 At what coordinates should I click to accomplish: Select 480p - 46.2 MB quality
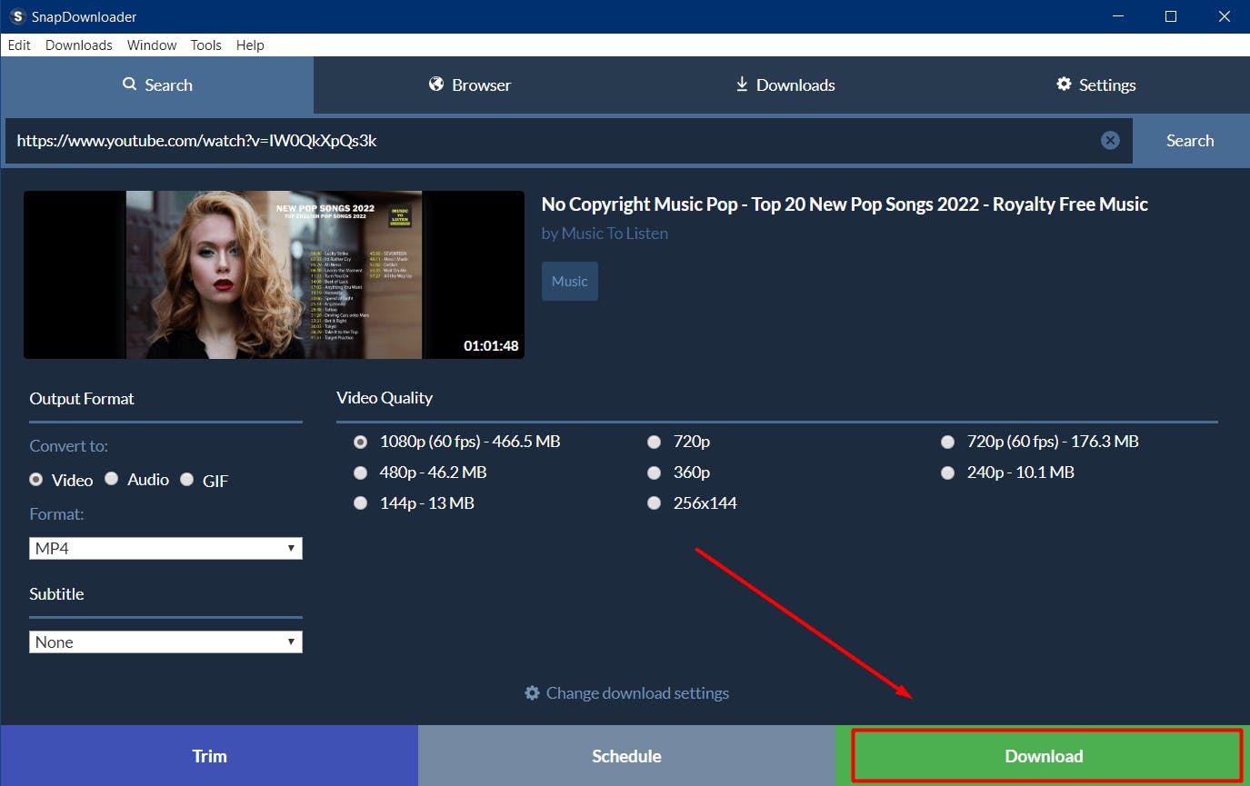pyautogui.click(x=361, y=473)
